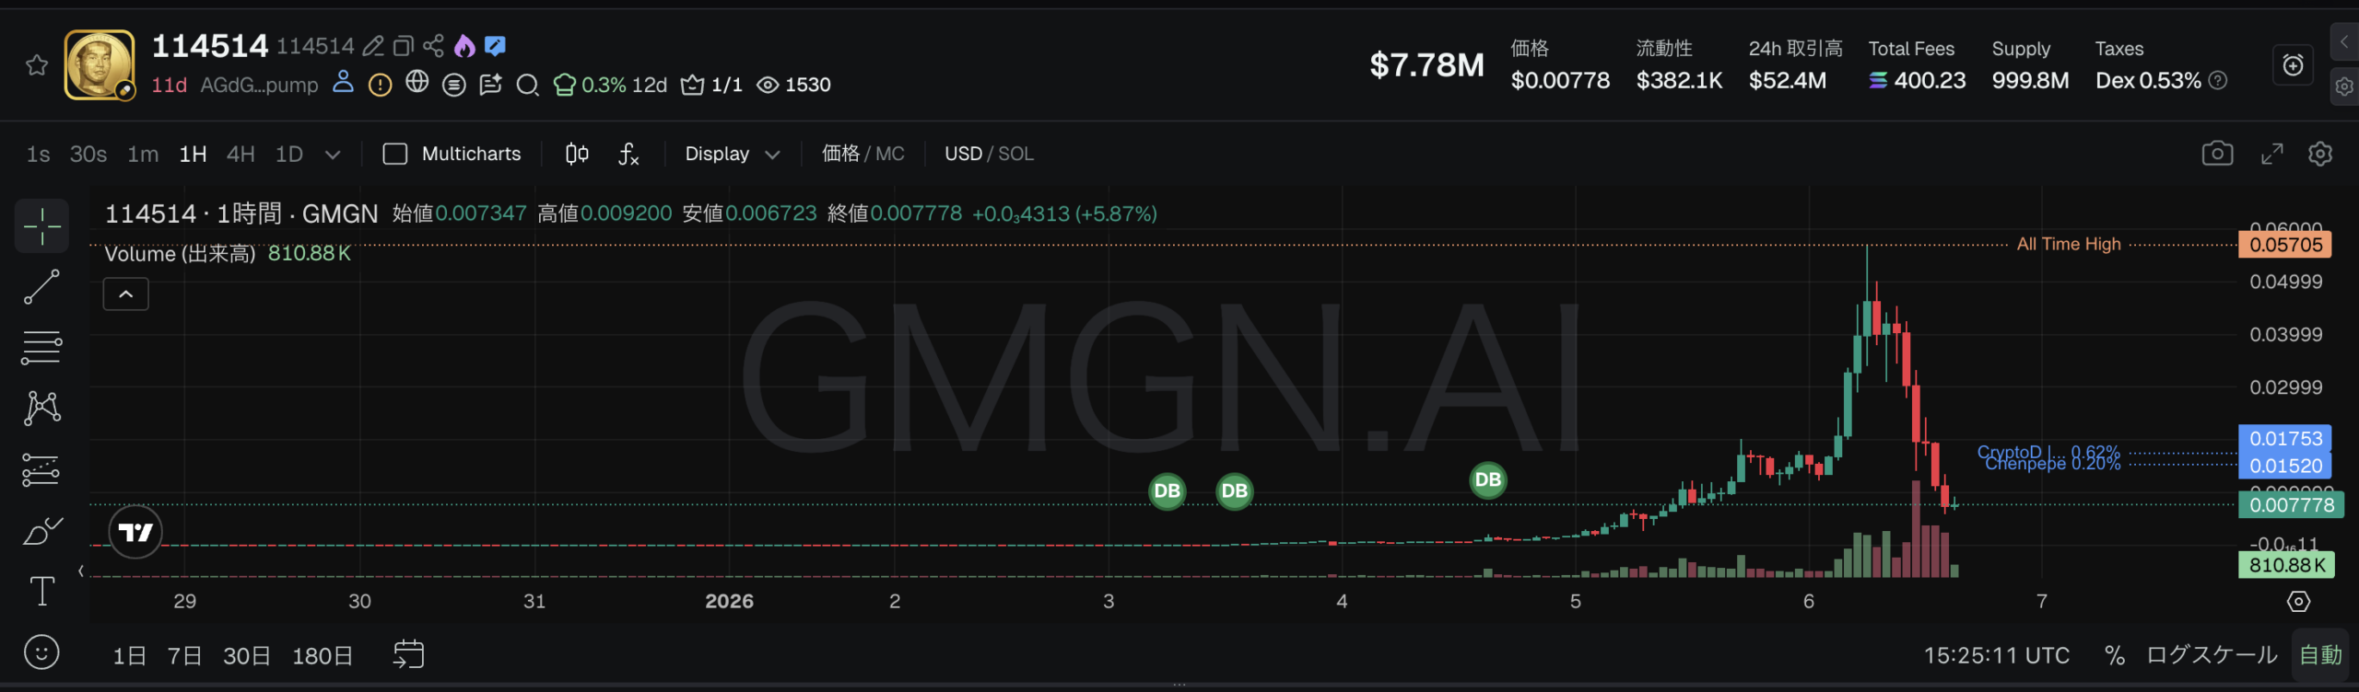This screenshot has width=2359, height=692.
Task: Select the crosshair cursor tool
Action: 41,225
